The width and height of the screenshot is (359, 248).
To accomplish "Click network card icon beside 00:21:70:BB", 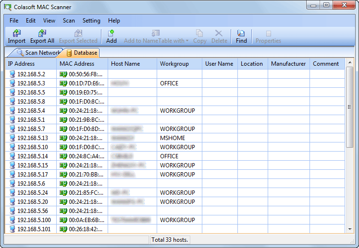I will pos(63,175).
